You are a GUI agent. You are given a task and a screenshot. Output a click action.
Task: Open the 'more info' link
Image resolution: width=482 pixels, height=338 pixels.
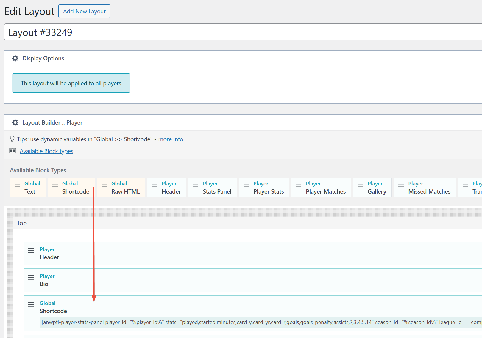tap(171, 139)
